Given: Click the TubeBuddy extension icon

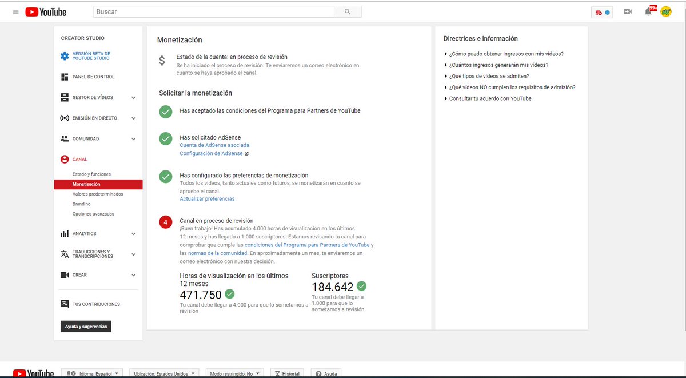Looking at the screenshot, I should [602, 12].
